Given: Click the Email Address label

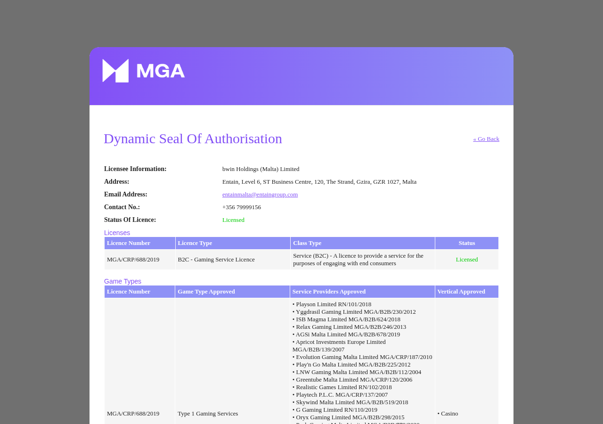Looking at the screenshot, I should pyautogui.click(x=126, y=195).
